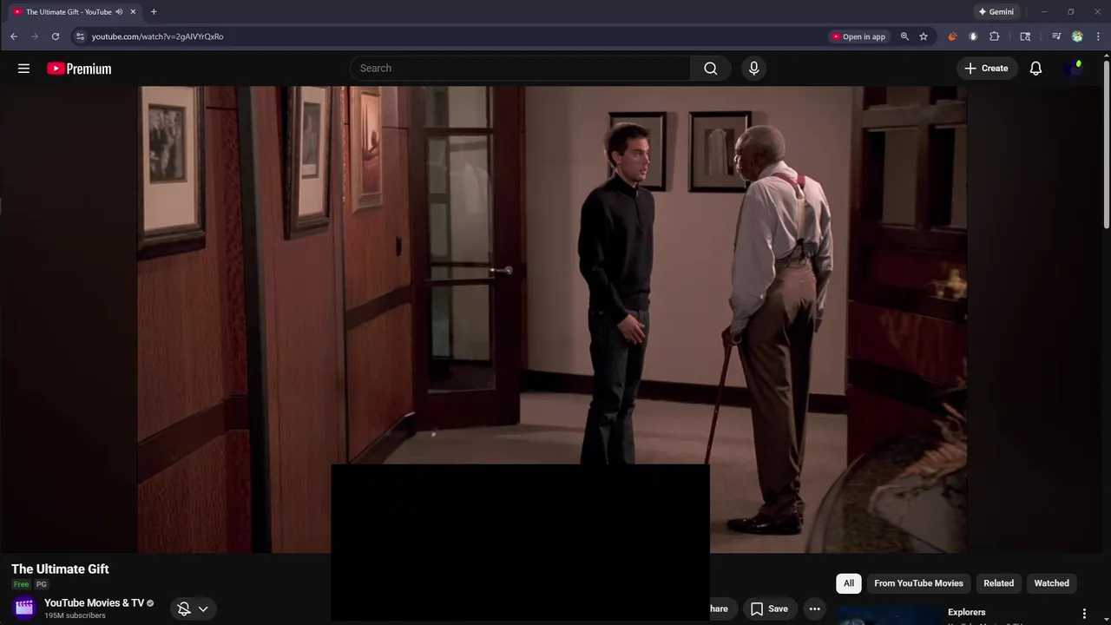Open the notifications bell

click(x=1035, y=69)
